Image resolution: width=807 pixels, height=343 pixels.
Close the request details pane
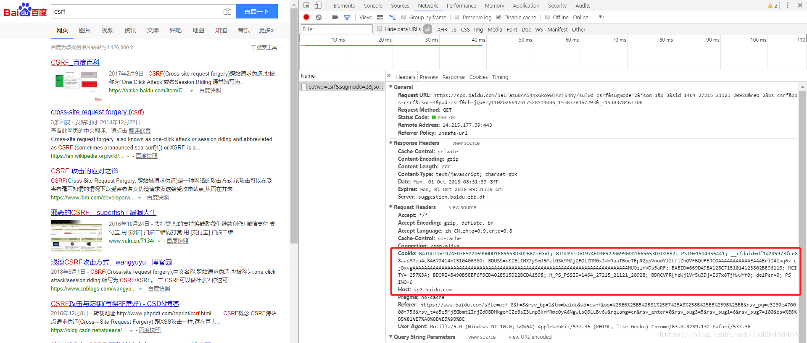(x=389, y=76)
